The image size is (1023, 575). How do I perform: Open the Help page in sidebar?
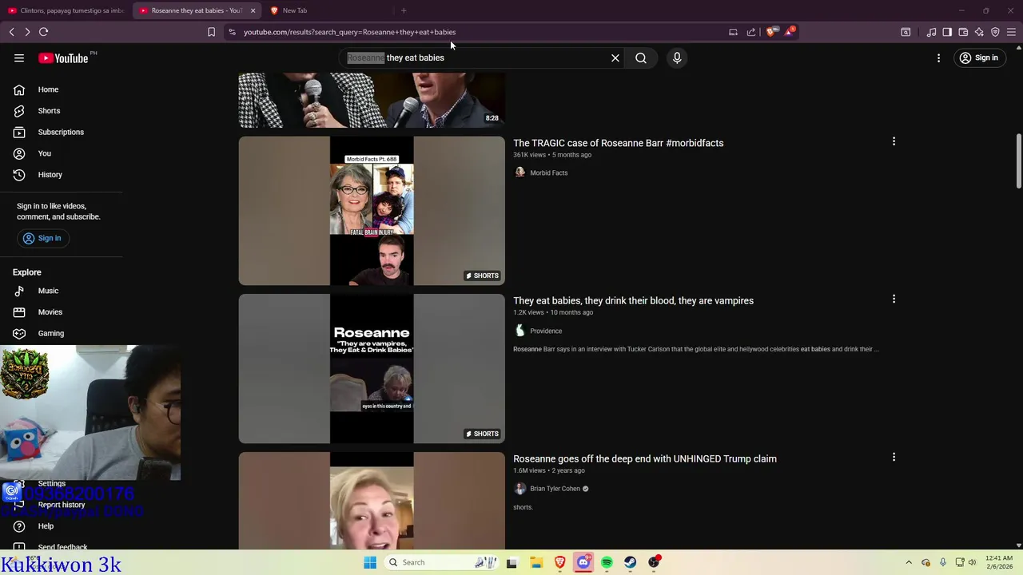(46, 526)
